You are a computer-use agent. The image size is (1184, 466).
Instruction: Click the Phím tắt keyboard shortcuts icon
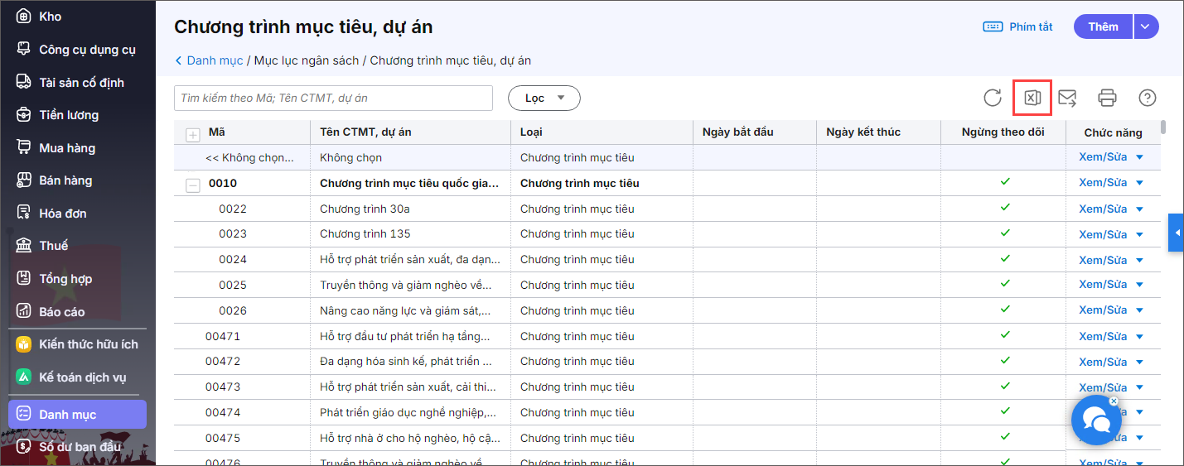[993, 26]
